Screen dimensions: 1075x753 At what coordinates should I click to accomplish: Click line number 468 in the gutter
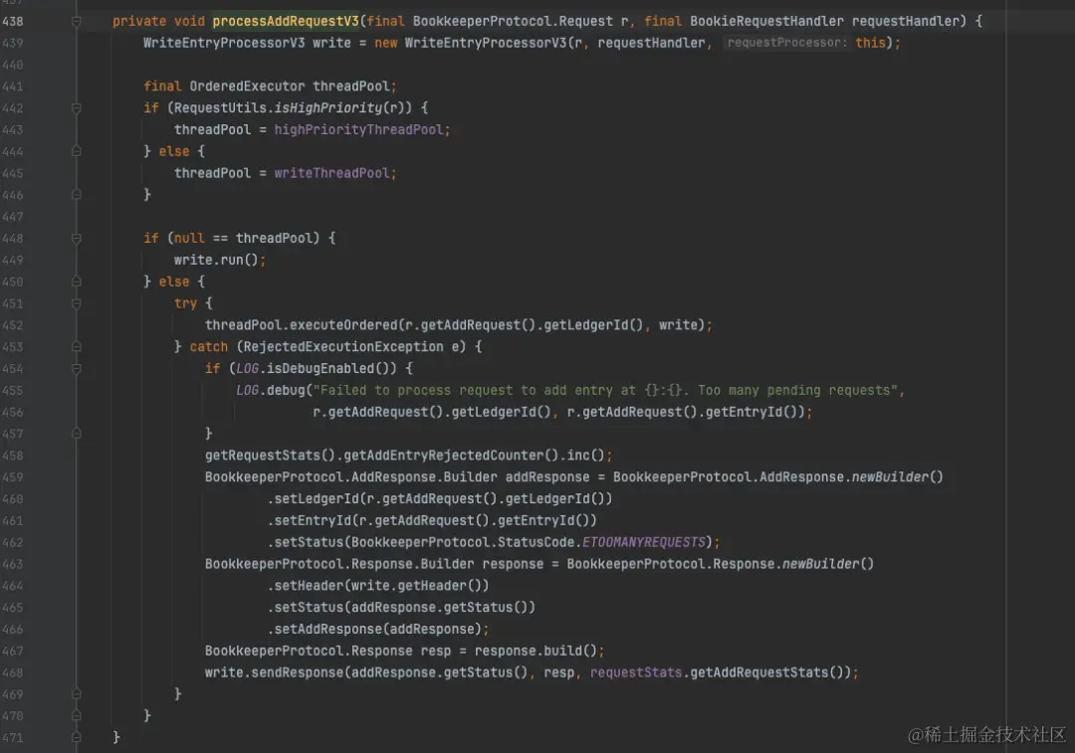click(12, 672)
